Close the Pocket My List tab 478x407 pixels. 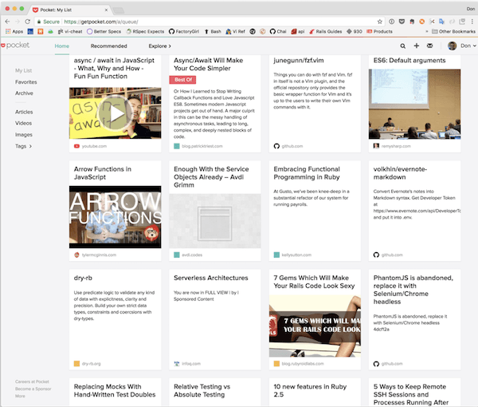tap(106, 10)
